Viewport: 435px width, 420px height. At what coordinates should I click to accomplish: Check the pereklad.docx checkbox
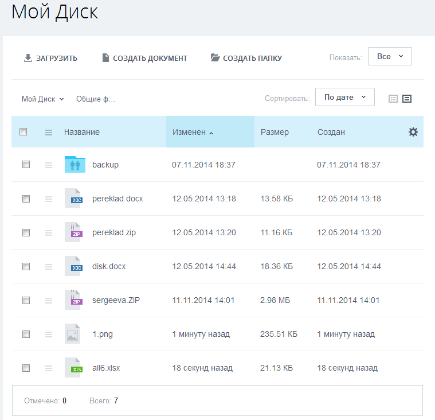26,199
